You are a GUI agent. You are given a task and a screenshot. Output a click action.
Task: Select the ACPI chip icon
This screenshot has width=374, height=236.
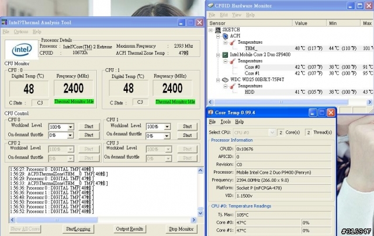226,36
